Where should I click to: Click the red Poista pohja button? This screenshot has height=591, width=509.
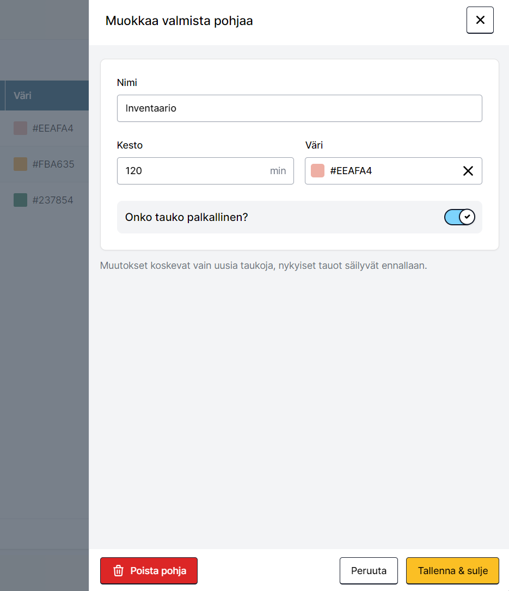coord(149,571)
